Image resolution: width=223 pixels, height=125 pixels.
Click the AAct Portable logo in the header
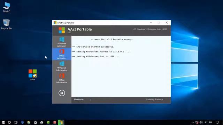click(x=62, y=30)
